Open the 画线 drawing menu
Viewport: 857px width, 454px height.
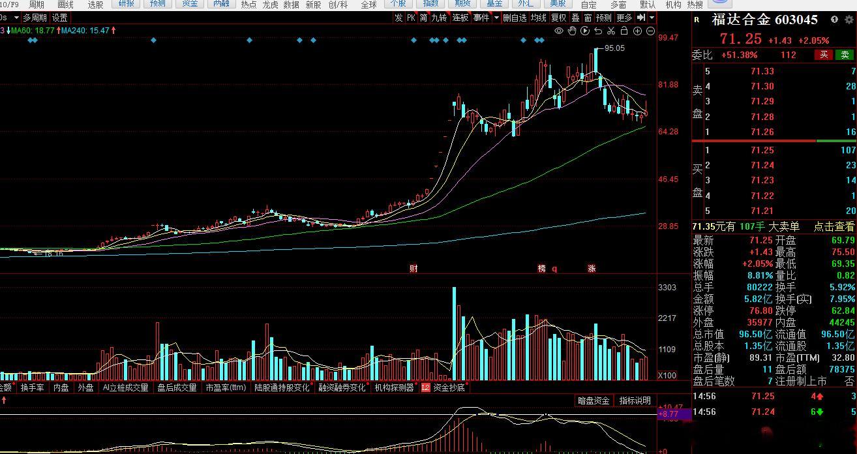point(66,5)
